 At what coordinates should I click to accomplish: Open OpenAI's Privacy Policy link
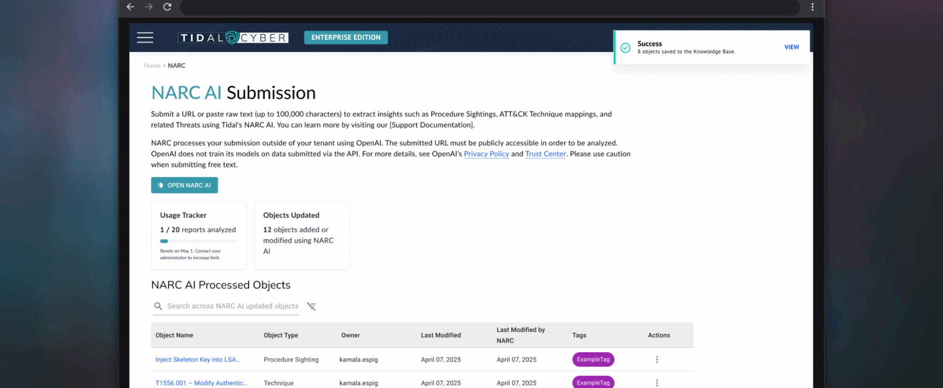pos(486,154)
